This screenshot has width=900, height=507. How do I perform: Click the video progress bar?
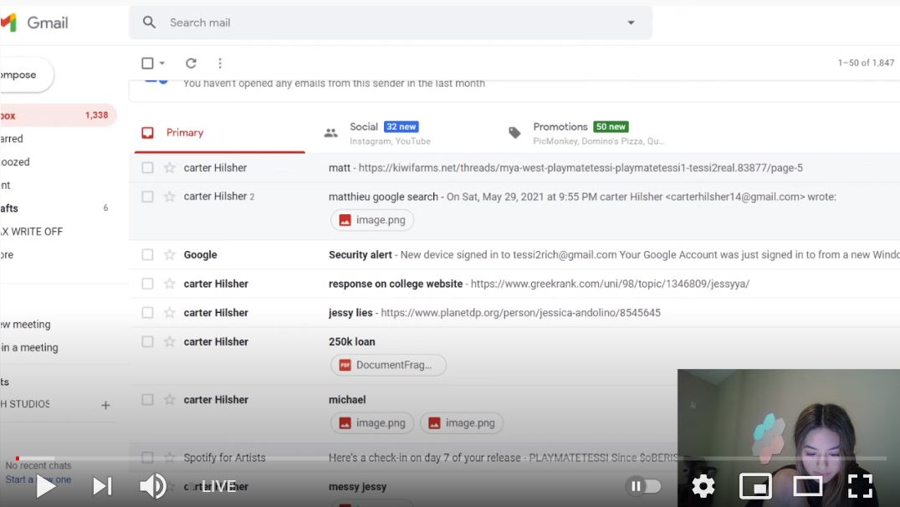click(x=450, y=458)
